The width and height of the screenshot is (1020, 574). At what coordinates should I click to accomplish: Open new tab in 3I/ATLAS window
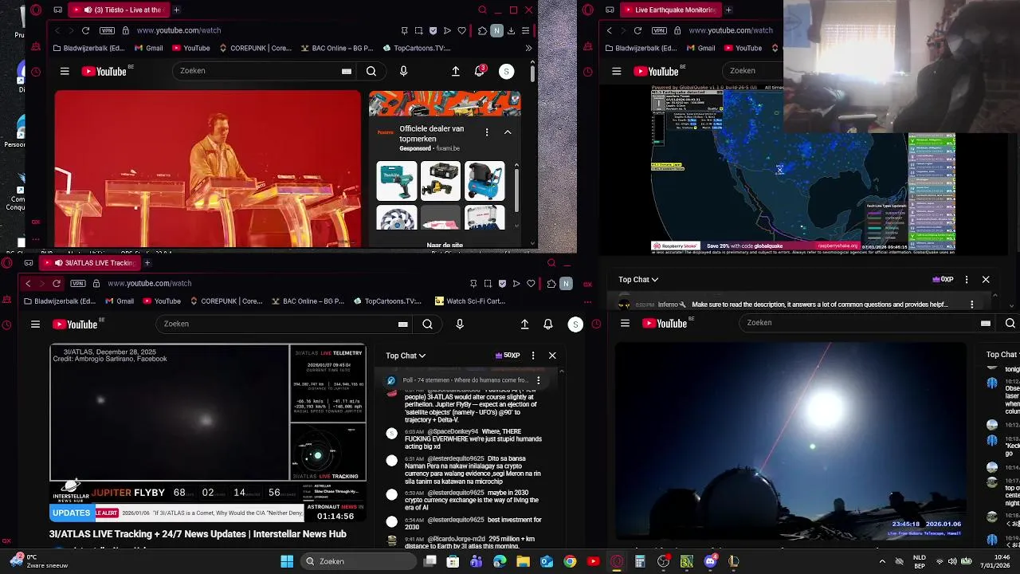tap(147, 262)
